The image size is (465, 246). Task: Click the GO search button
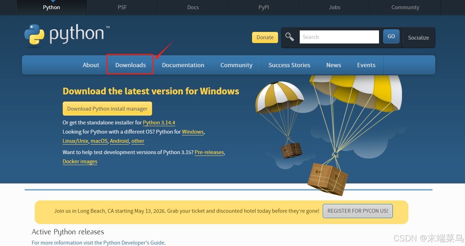[x=391, y=36]
